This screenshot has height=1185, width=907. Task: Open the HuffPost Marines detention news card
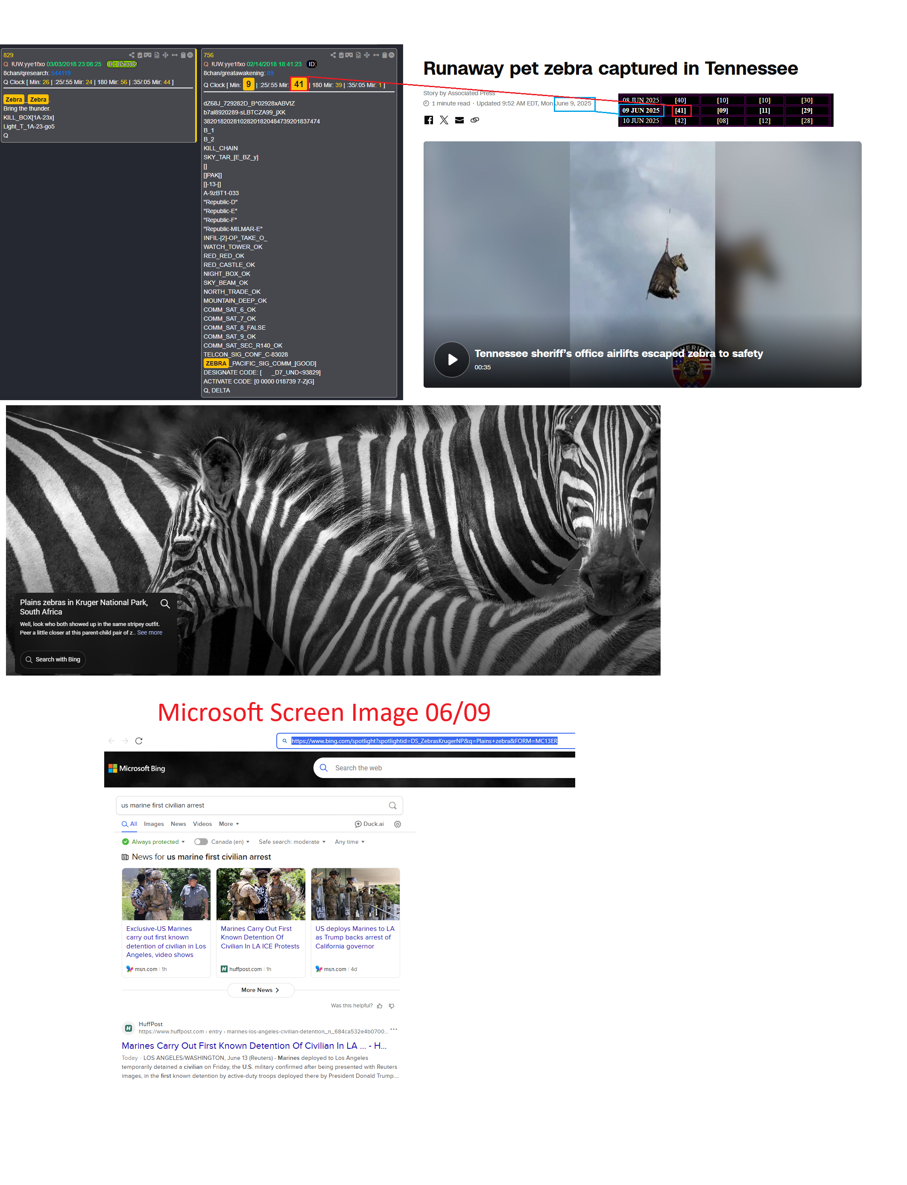[x=261, y=923]
